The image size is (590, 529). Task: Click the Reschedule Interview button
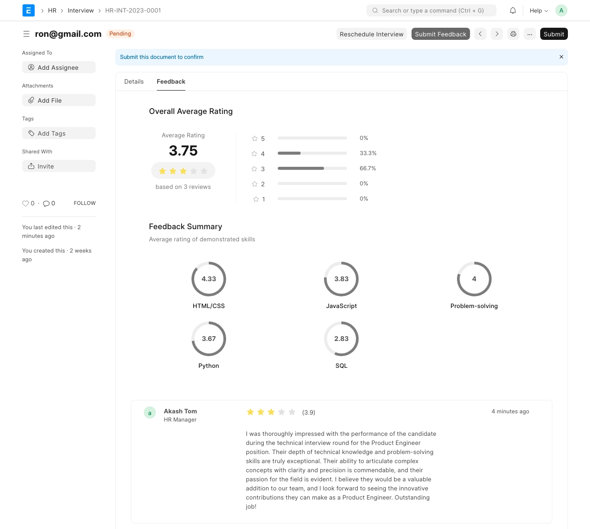pyautogui.click(x=371, y=34)
